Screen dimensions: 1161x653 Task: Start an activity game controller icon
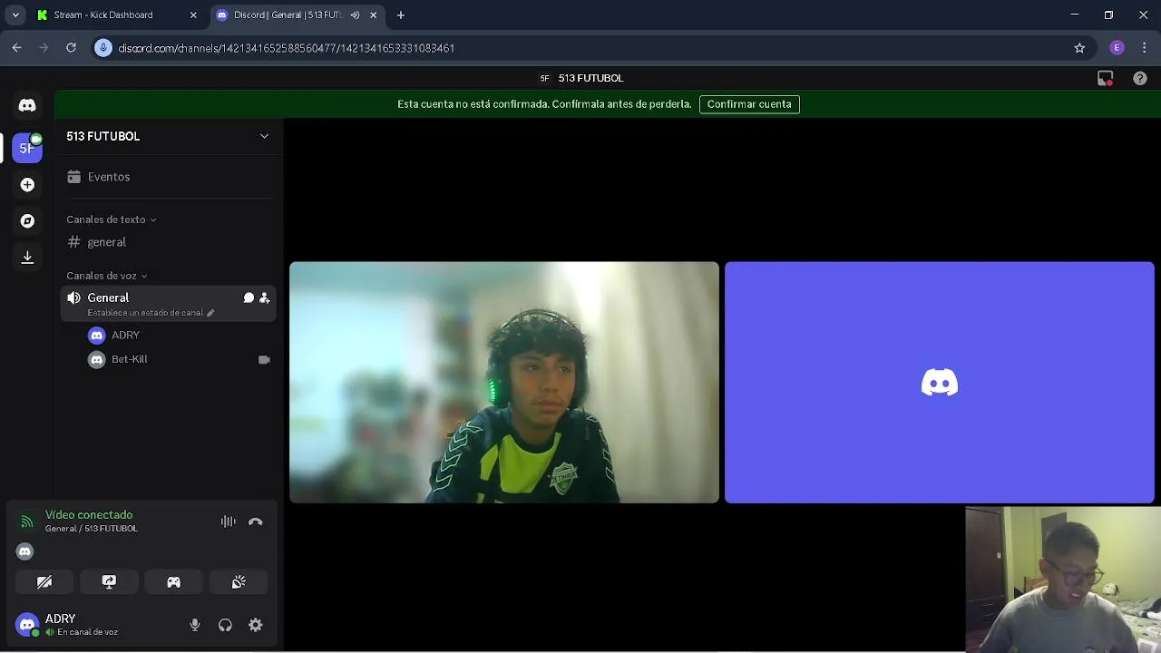click(173, 582)
